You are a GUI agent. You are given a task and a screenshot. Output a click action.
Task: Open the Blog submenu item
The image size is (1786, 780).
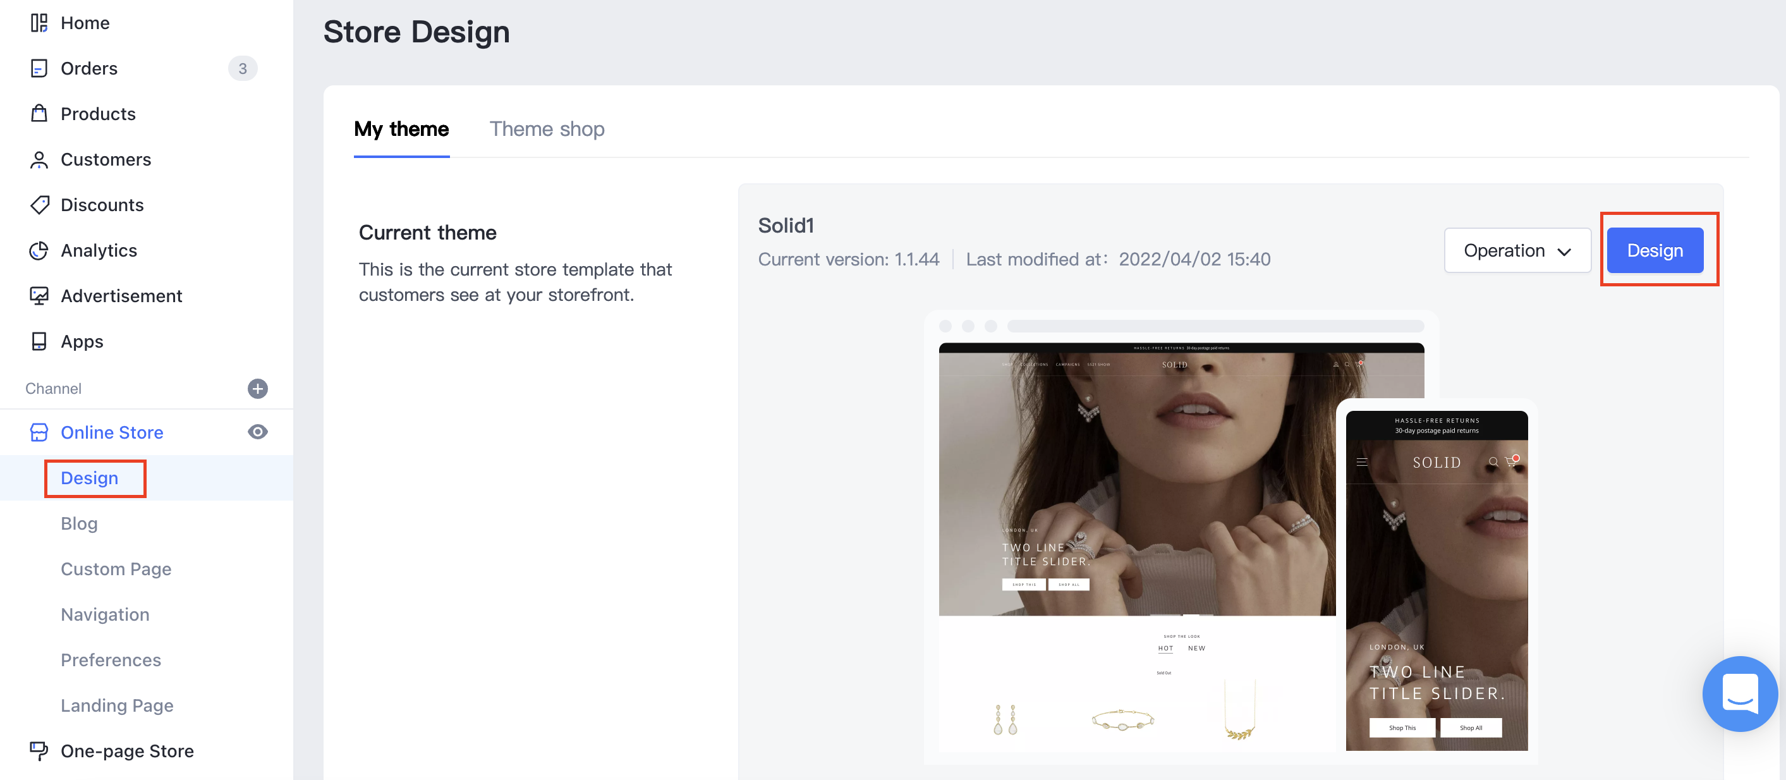79,523
